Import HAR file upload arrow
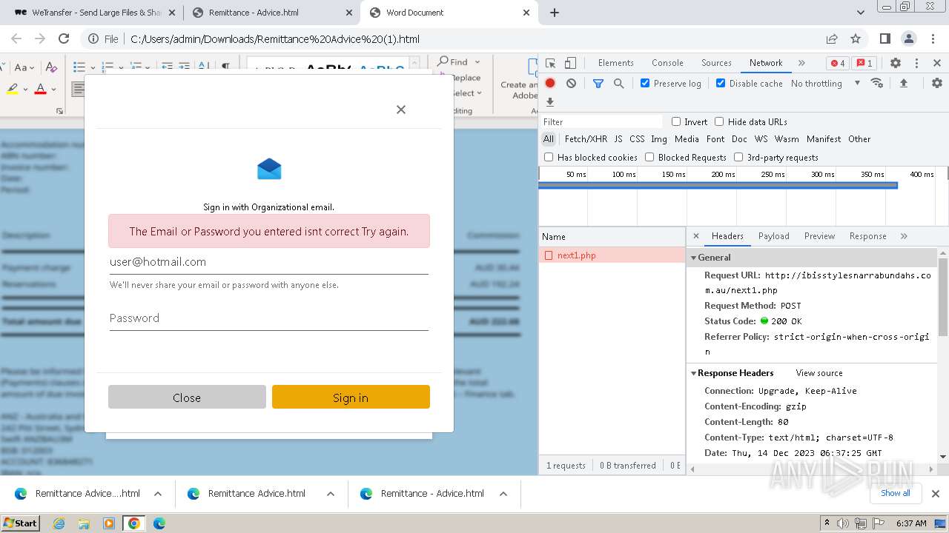 (x=904, y=84)
